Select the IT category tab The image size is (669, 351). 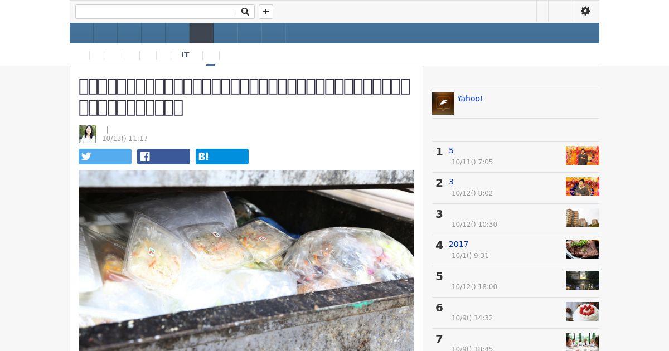[x=185, y=55]
